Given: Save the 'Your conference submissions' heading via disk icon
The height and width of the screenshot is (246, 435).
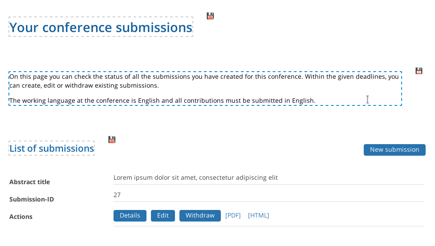Looking at the screenshot, I should point(210,16).
